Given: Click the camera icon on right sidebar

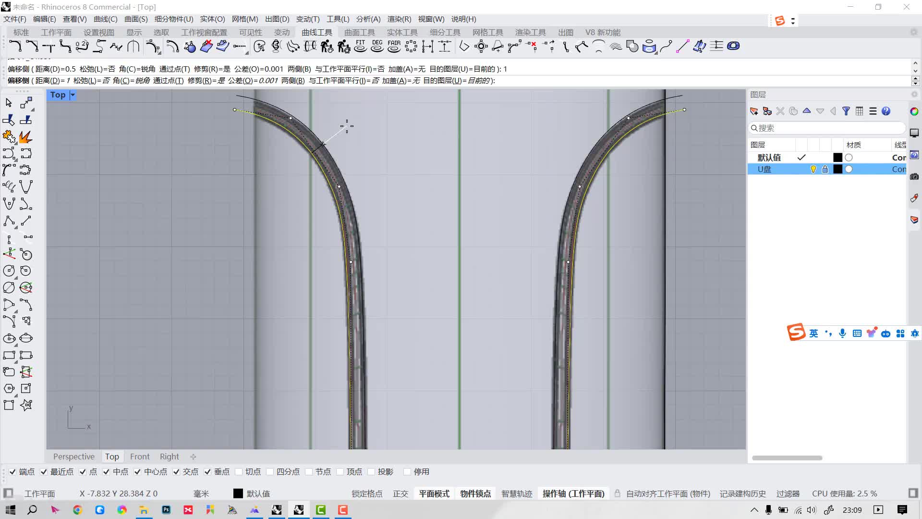Looking at the screenshot, I should point(914,176).
